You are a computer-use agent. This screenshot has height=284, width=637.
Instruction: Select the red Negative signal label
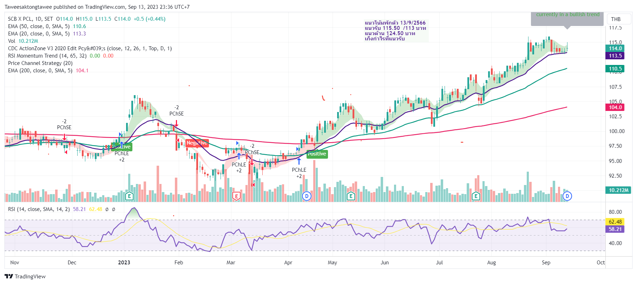[197, 143]
